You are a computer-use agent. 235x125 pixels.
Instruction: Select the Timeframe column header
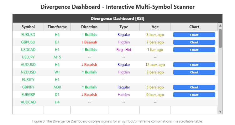tap(57, 27)
